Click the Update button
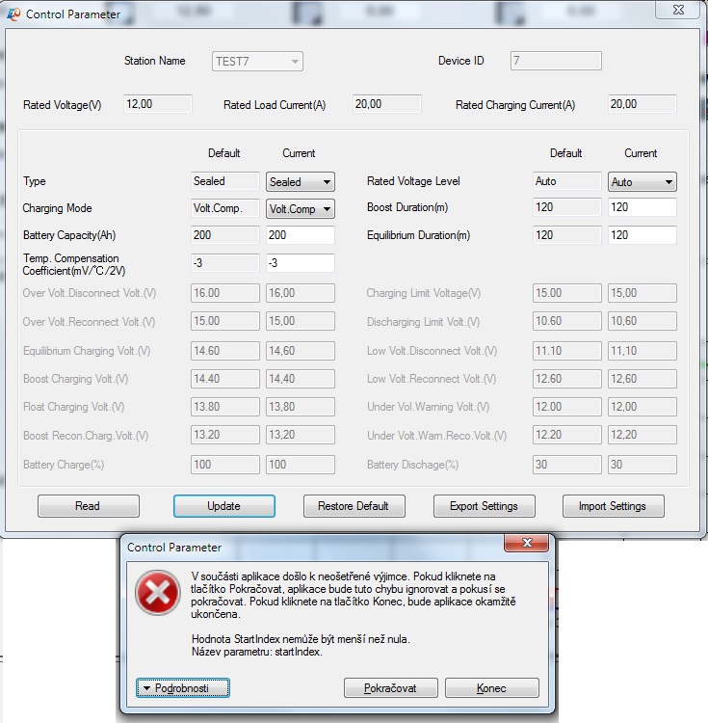The height and width of the screenshot is (723, 708). point(224,506)
